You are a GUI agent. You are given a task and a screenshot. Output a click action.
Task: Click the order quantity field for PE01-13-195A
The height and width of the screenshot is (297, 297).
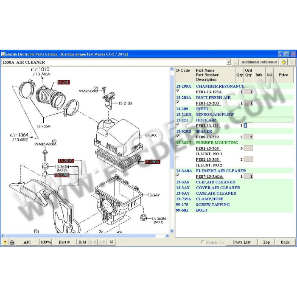coord(248,92)
